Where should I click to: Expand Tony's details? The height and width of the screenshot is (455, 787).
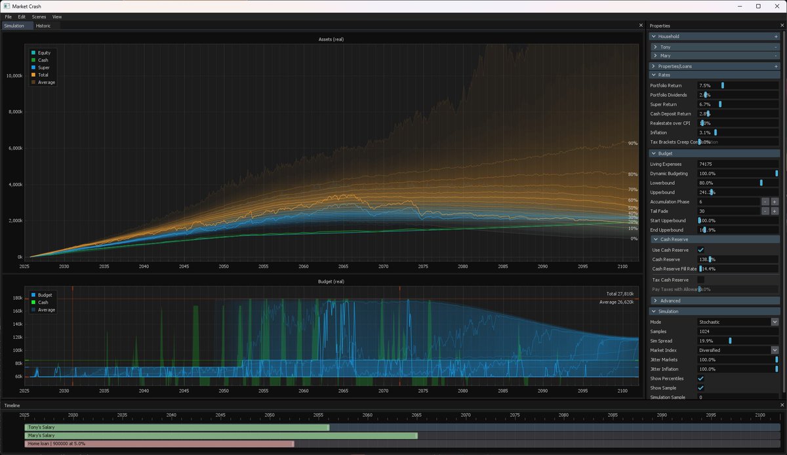pyautogui.click(x=656, y=47)
